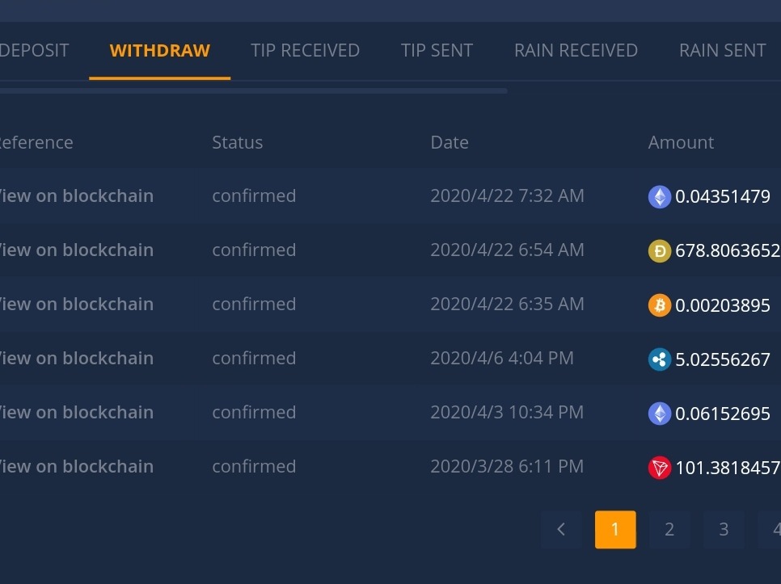
Task: Open blockchain link for 2020/3/28 withdrawal
Action: click(76, 466)
